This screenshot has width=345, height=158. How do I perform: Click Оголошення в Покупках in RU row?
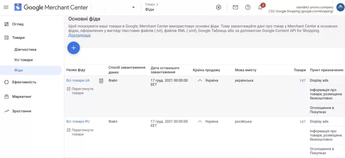coord(322,151)
